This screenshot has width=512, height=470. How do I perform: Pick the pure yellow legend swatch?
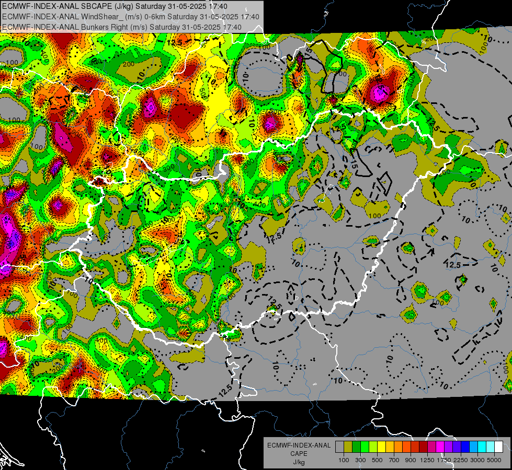tap(381, 447)
